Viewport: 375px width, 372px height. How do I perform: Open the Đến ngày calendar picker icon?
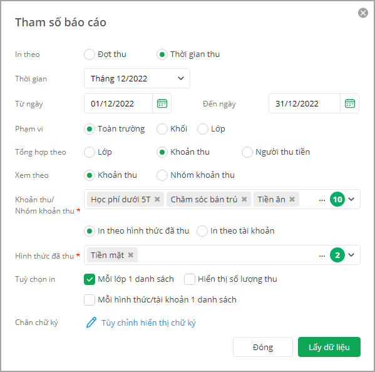pyautogui.click(x=350, y=103)
